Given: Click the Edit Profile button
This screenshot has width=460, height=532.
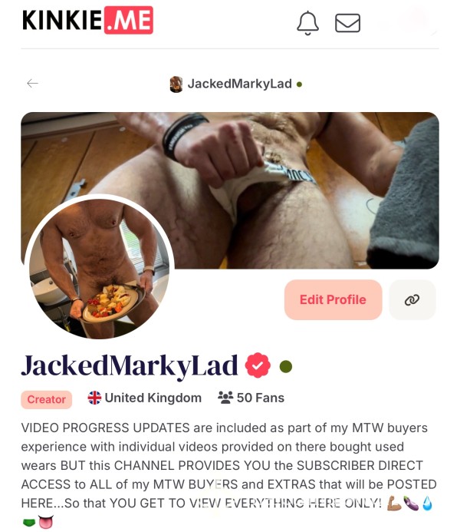Looking at the screenshot, I should (x=333, y=299).
